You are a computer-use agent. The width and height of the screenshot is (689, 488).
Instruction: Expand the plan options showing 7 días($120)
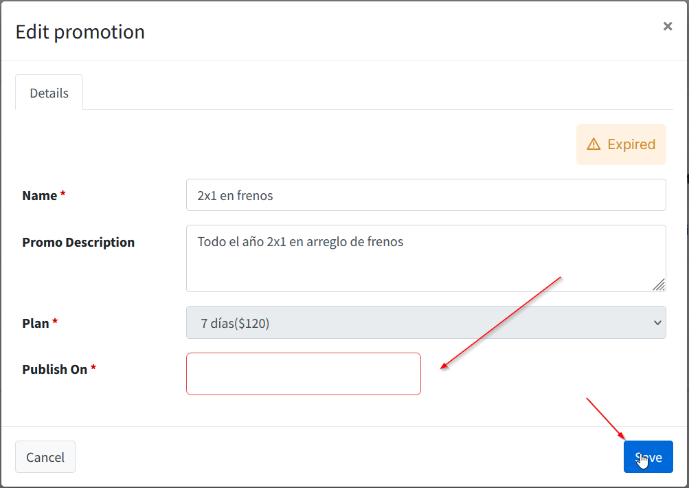tap(426, 323)
